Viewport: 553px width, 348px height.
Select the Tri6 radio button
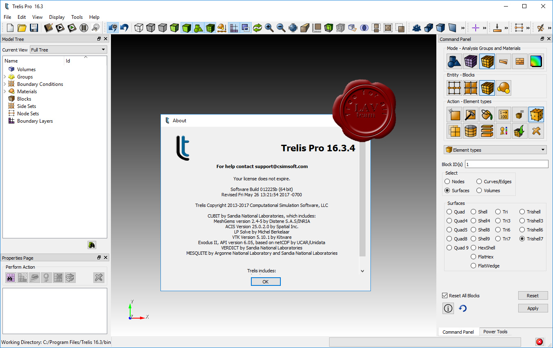[498, 230]
